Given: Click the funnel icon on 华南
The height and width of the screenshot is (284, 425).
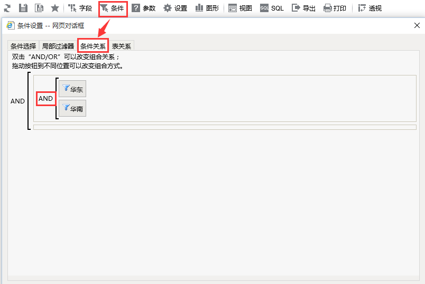Looking at the screenshot, I should tap(66, 108).
